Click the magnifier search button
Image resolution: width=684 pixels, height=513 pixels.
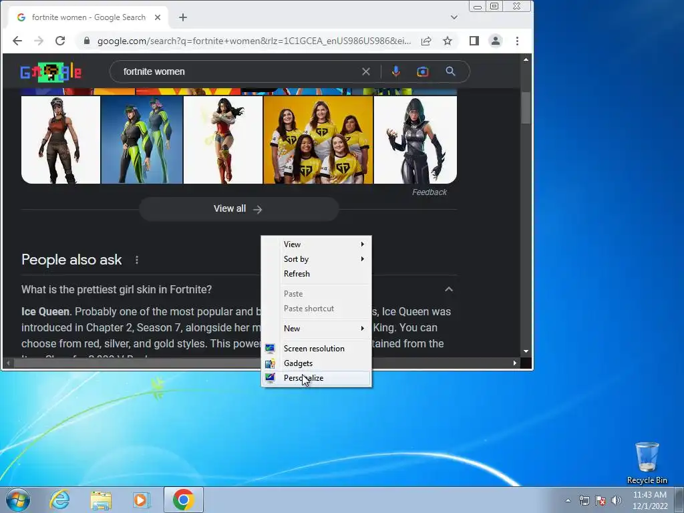click(451, 71)
